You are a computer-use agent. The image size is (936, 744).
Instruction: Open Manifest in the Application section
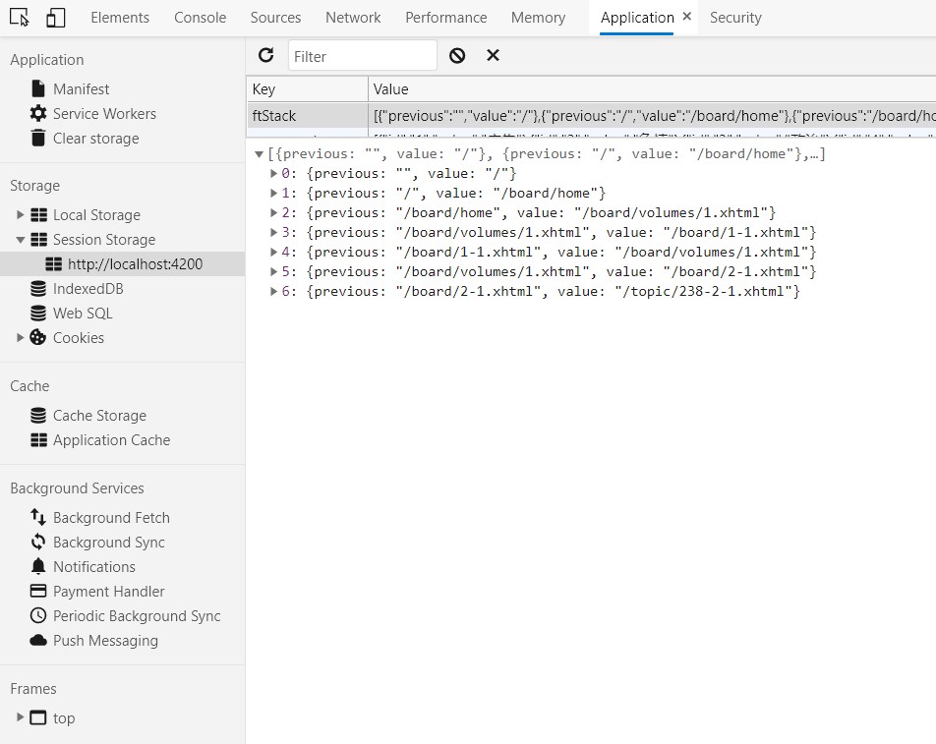click(82, 88)
